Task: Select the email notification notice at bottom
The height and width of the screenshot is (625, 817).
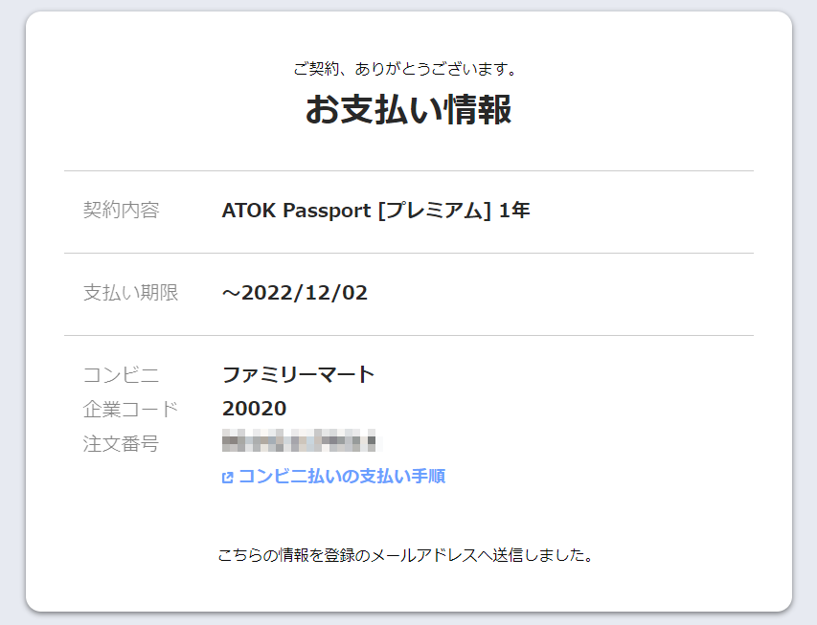Action: pos(408,551)
